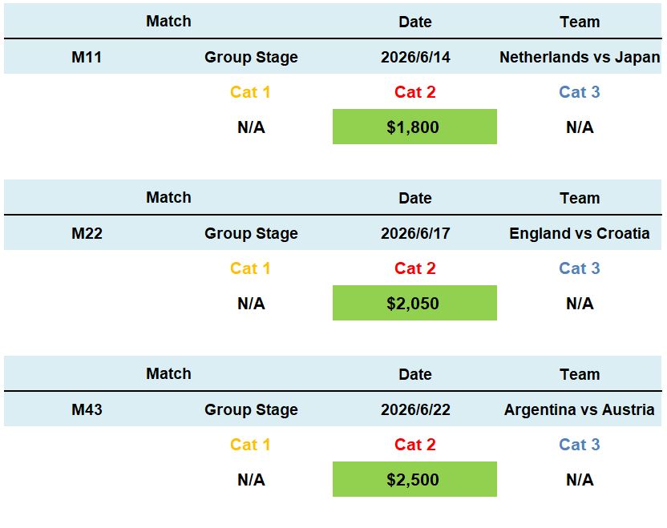This screenshot has width=667, height=528.
Task: Click the Team header above Netherlands vs Japan
Action: [x=580, y=22]
